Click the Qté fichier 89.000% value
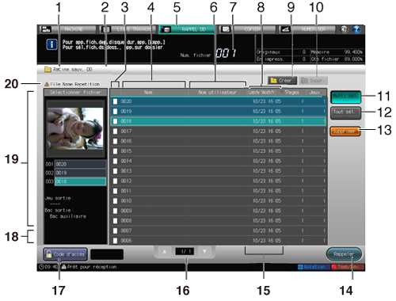This screenshot has height=301, width=396. tap(353, 59)
